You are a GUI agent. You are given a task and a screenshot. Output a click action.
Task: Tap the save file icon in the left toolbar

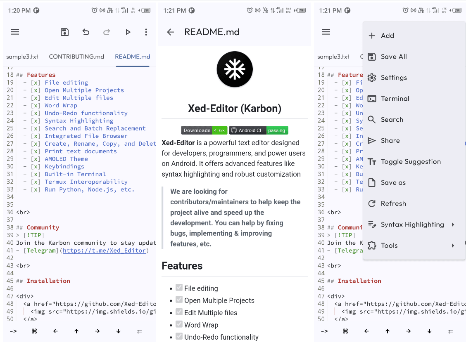pyautogui.click(x=64, y=32)
